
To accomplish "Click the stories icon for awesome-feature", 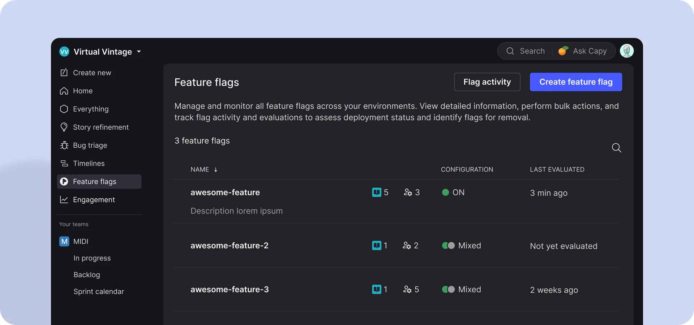I will 376,192.
